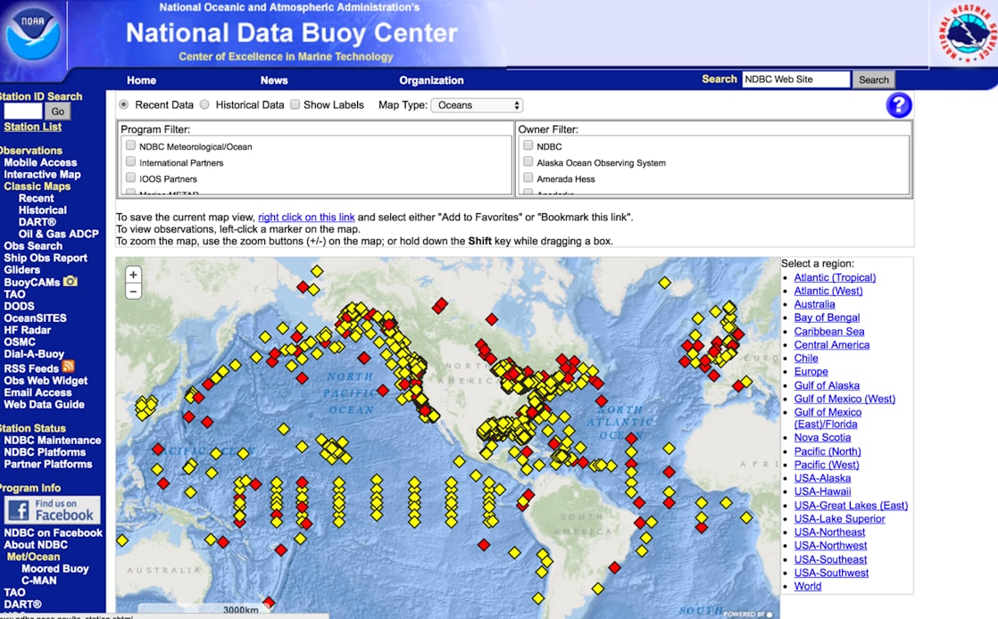Viewport: 998px width, 619px height.
Task: Open the Station List link
Action: (32, 127)
